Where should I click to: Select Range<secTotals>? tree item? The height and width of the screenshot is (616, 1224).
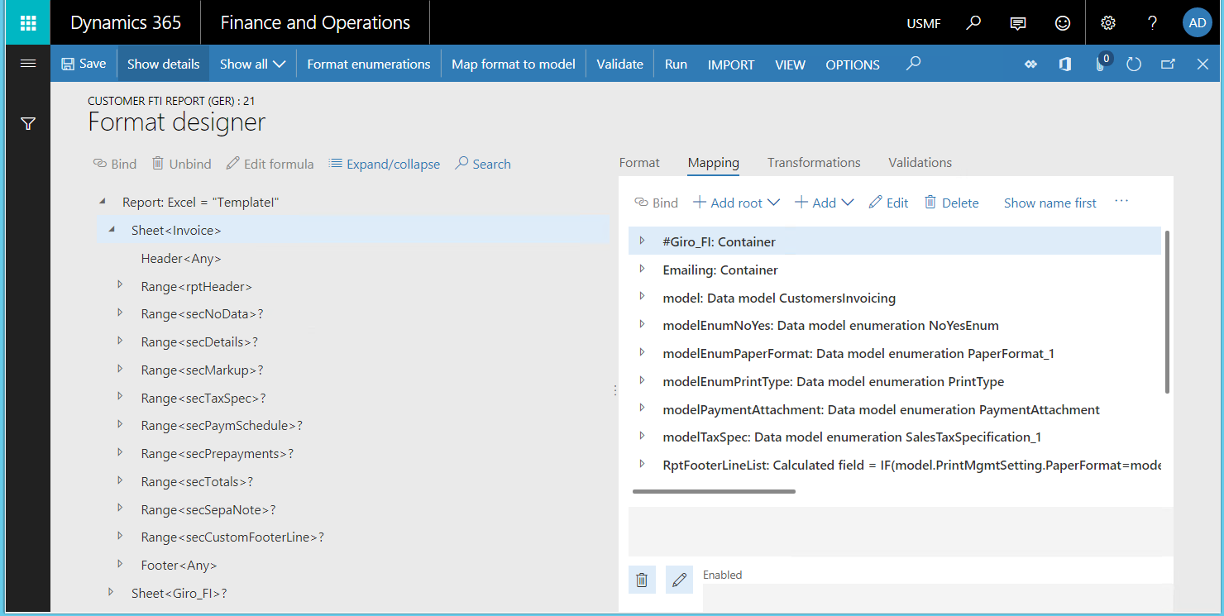(197, 481)
